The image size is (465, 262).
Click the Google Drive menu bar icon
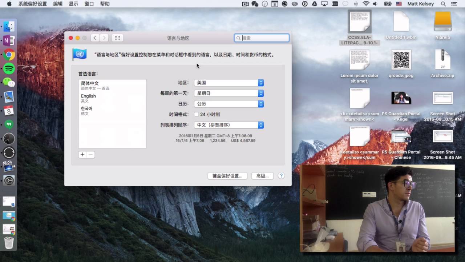[x=315, y=4]
